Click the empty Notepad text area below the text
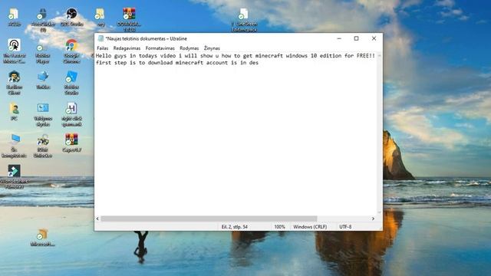 (236, 141)
